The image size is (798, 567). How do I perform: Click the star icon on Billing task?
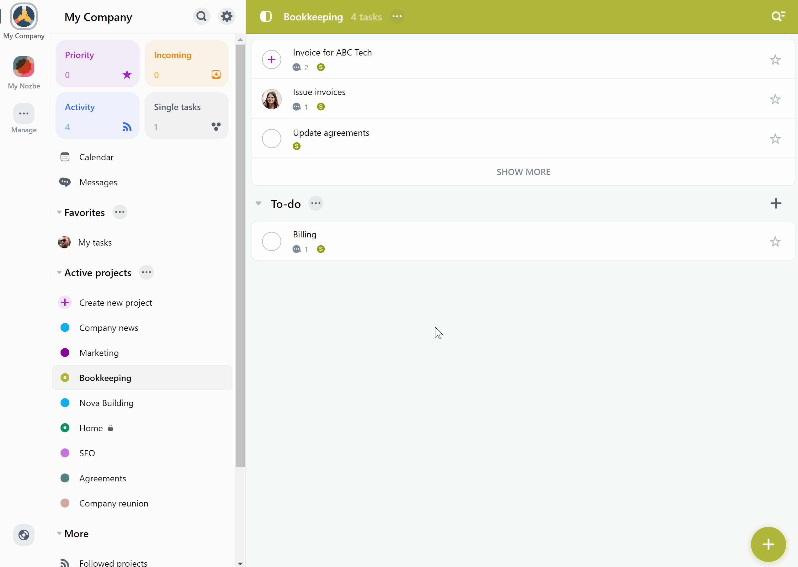[x=775, y=241]
